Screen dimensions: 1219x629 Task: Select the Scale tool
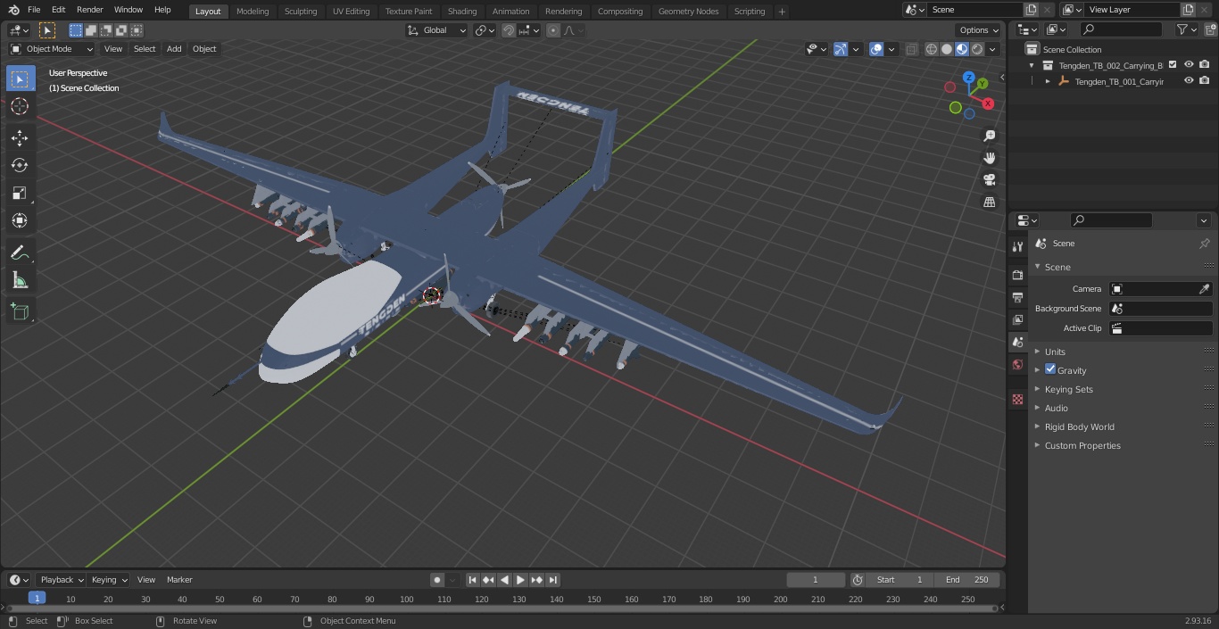click(x=20, y=193)
